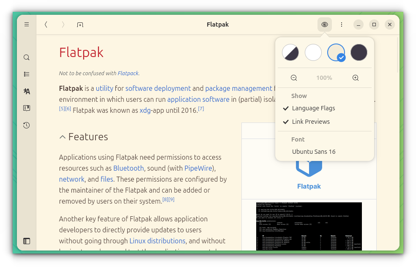Collapse the Features section
Image resolution: width=416 pixels, height=267 pixels.
62,136
